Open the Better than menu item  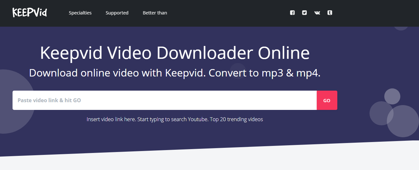(x=155, y=13)
